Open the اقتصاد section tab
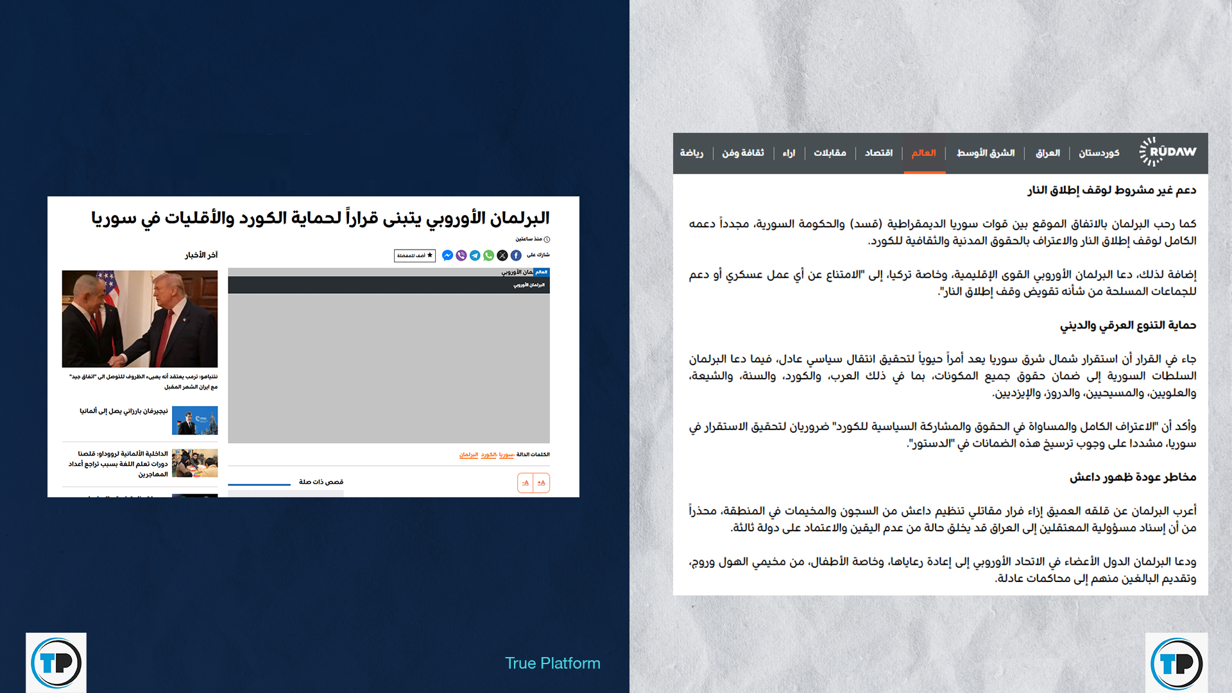The width and height of the screenshot is (1232, 693). point(878,153)
